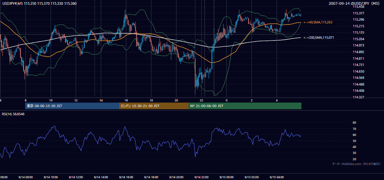The image size is (384, 180).
Task: Click price axis value 115.054
Action: click(x=358, y=39)
